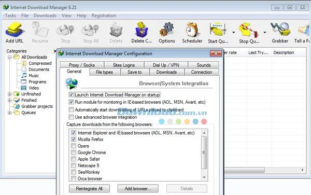This screenshot has height=195, width=311.
Task: Open the Tasks menu
Action: coord(10,16)
